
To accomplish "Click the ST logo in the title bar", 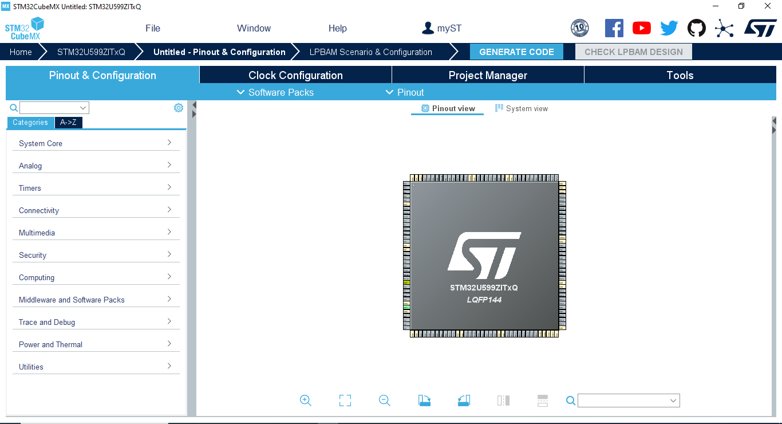I will pyautogui.click(x=760, y=27).
